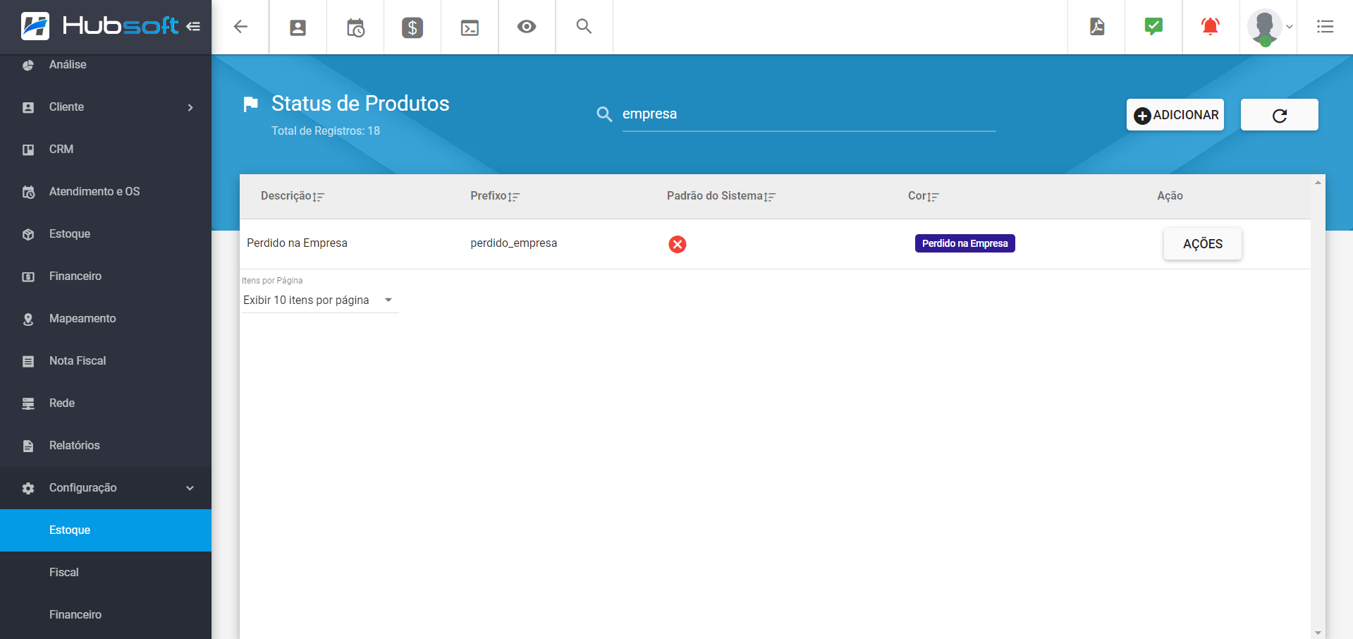This screenshot has height=639, width=1353.
Task: Click the 'Perdido na Empresa' description cell
Action: (x=297, y=243)
